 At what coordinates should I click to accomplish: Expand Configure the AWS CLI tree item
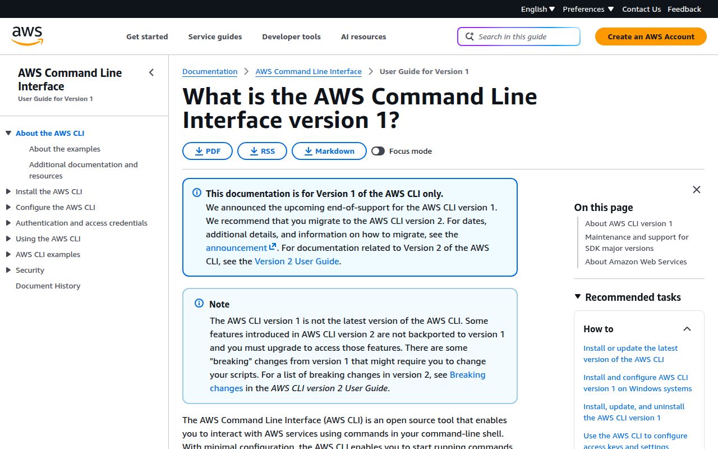pyautogui.click(x=8, y=207)
